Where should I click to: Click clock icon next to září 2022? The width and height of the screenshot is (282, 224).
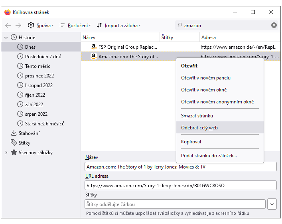20,104
